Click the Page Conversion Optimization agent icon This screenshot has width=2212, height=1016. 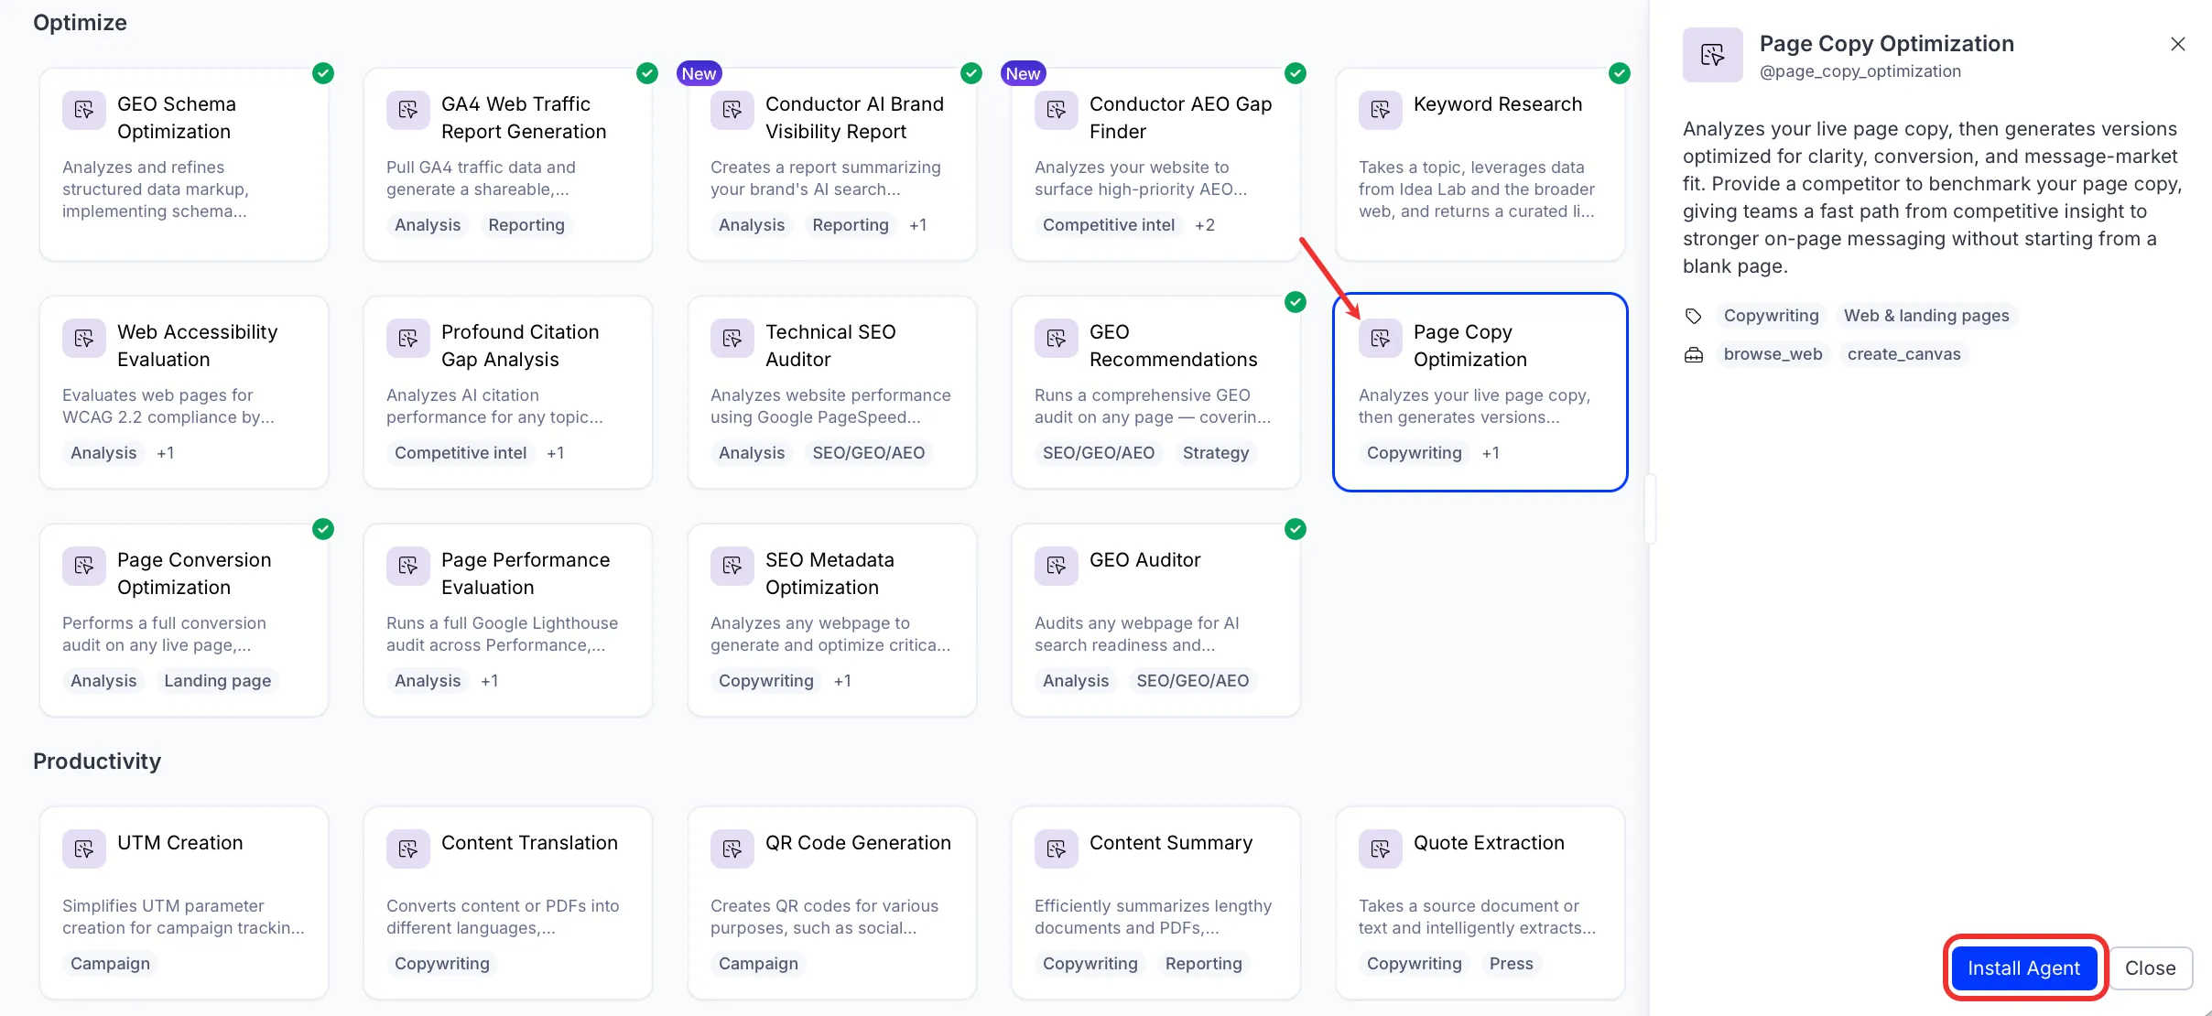(x=83, y=566)
